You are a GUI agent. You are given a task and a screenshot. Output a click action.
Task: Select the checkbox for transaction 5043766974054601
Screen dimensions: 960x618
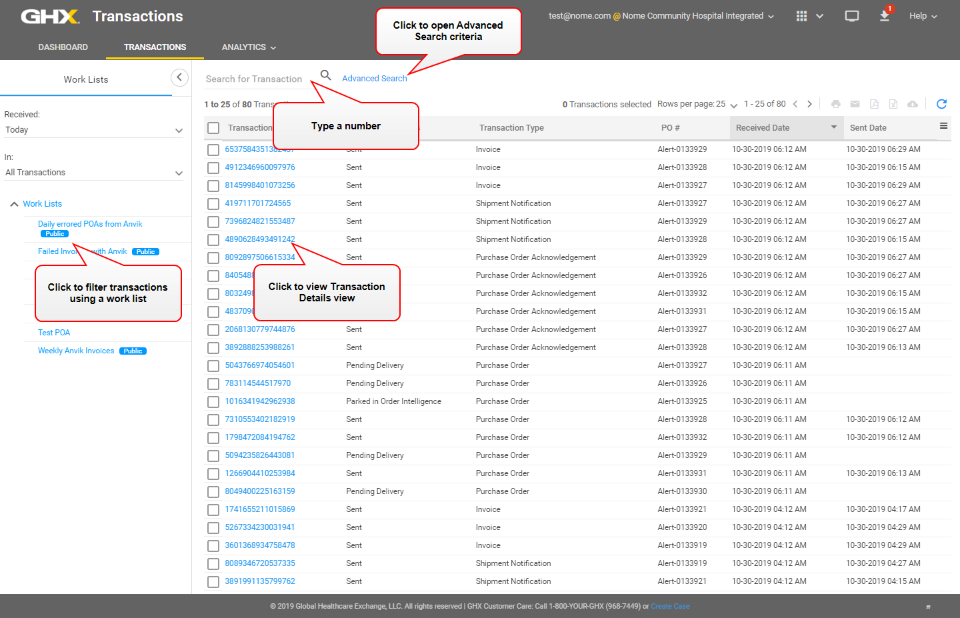pyautogui.click(x=213, y=366)
